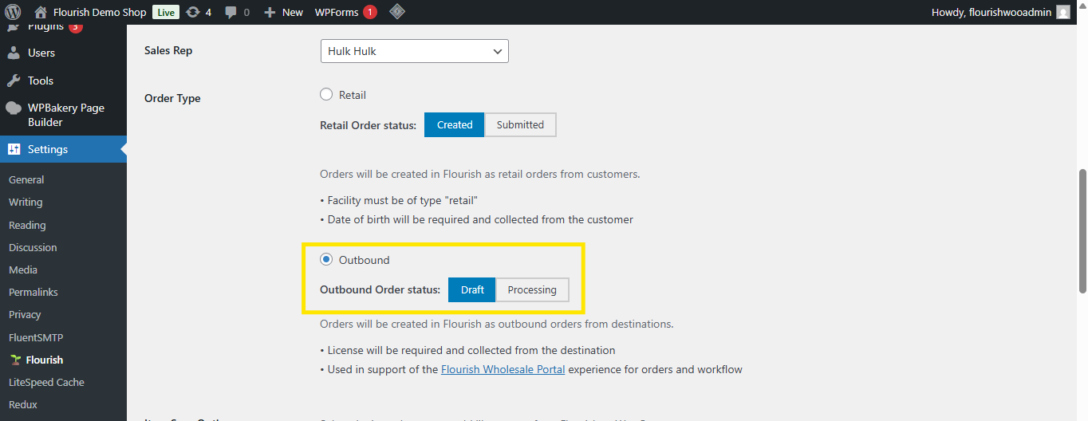This screenshot has width=1088, height=421.
Task: Click the Live status badge
Action: (x=165, y=12)
